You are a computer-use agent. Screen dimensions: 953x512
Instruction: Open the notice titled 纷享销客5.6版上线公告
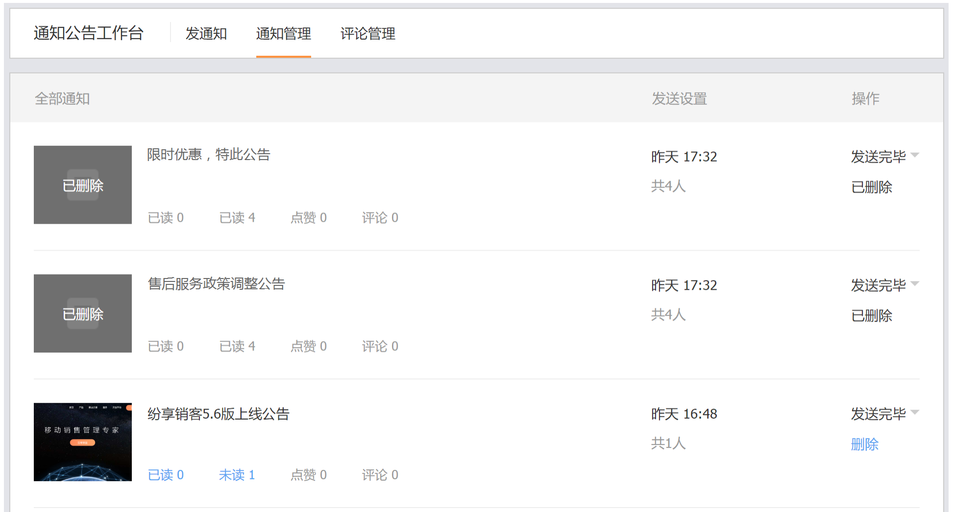click(219, 414)
